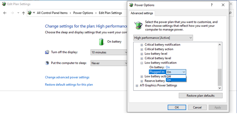Viewport: 237px width, 118px height.
Task: Click the Restore default settings for this plan link
Action: coord(69,85)
